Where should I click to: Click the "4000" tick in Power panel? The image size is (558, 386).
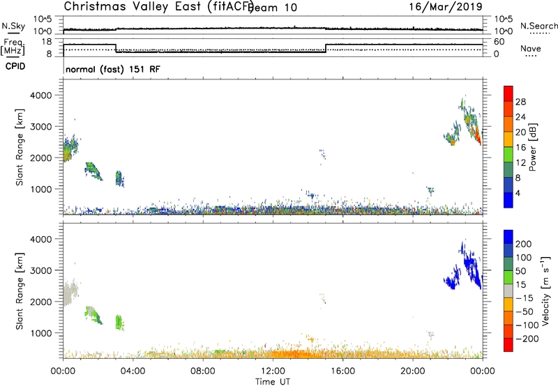coord(41,95)
